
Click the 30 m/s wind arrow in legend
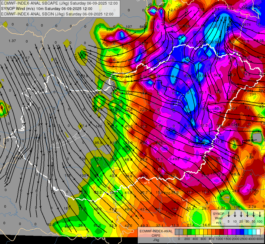(247, 214)
